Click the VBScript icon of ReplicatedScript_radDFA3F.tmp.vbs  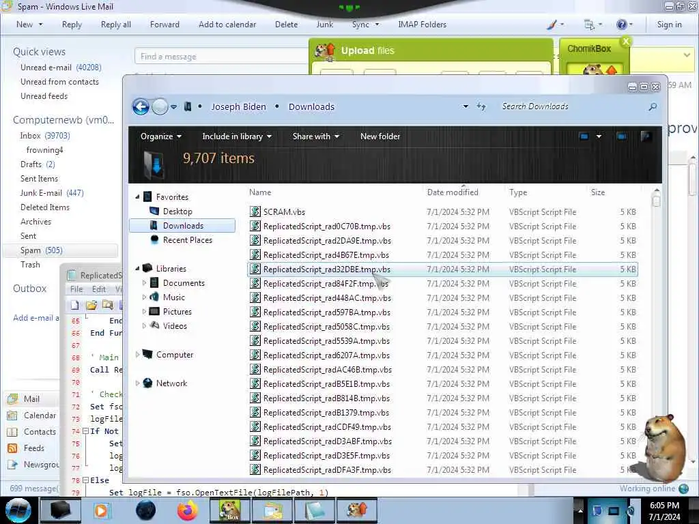coord(255,469)
